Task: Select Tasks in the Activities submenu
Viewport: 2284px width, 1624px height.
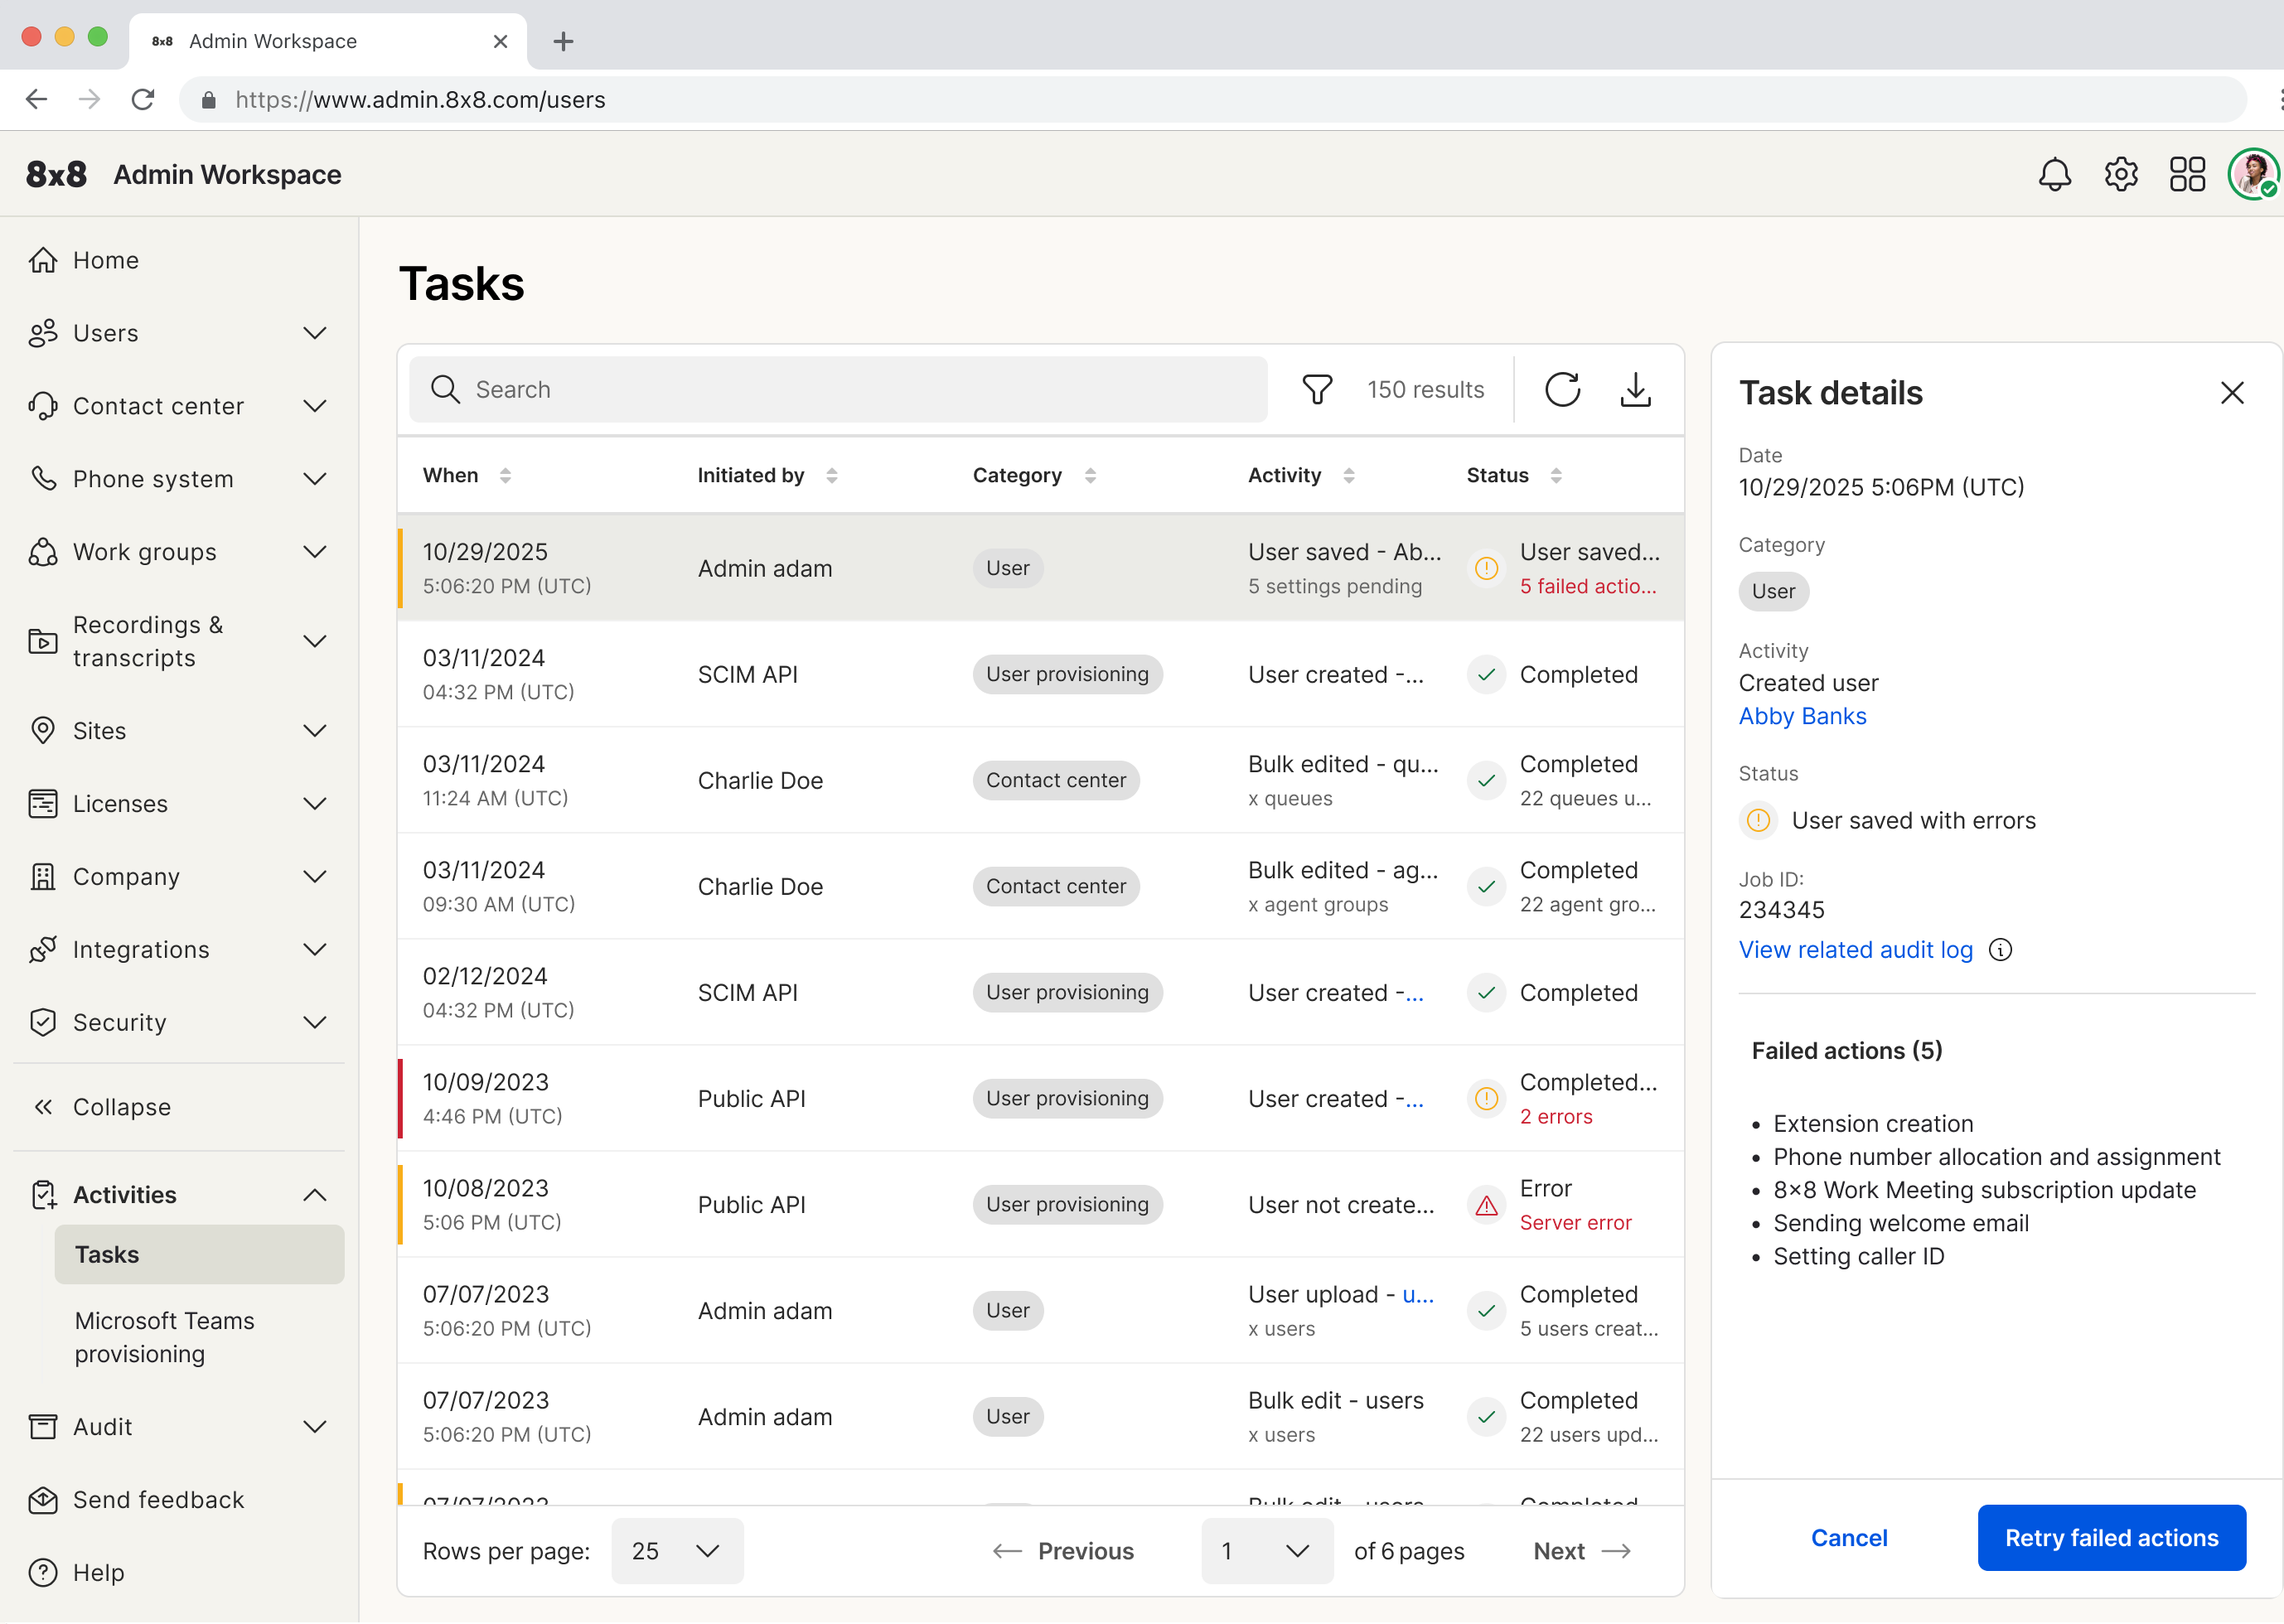Action: (x=199, y=1254)
